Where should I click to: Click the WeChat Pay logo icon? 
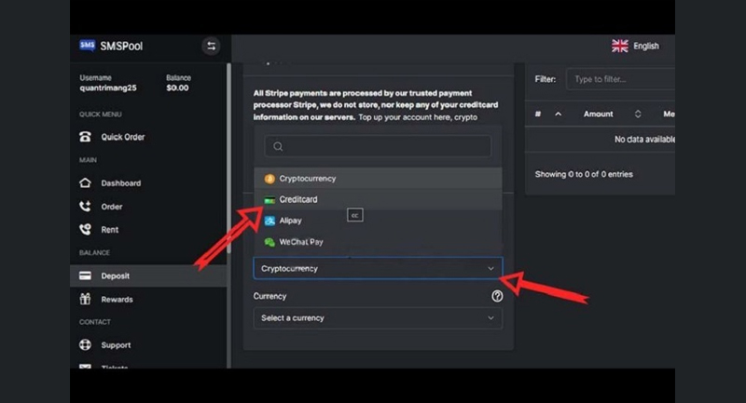click(x=269, y=242)
